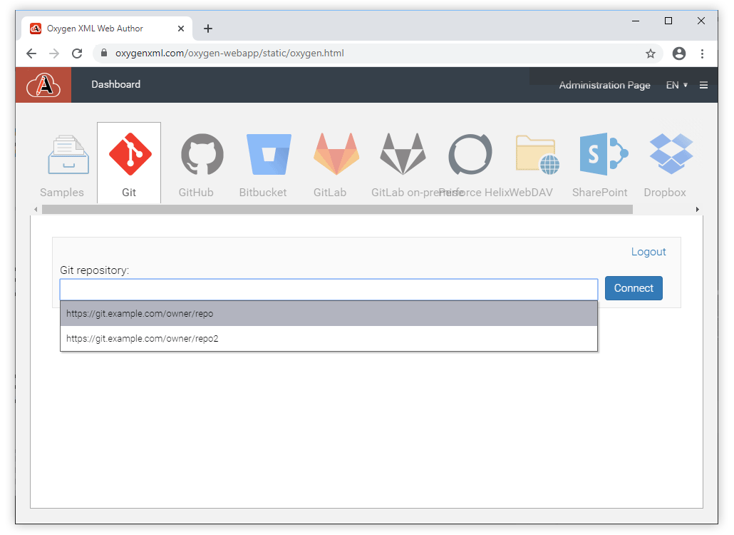
Task: Open the browser profile account icon
Action: click(678, 53)
